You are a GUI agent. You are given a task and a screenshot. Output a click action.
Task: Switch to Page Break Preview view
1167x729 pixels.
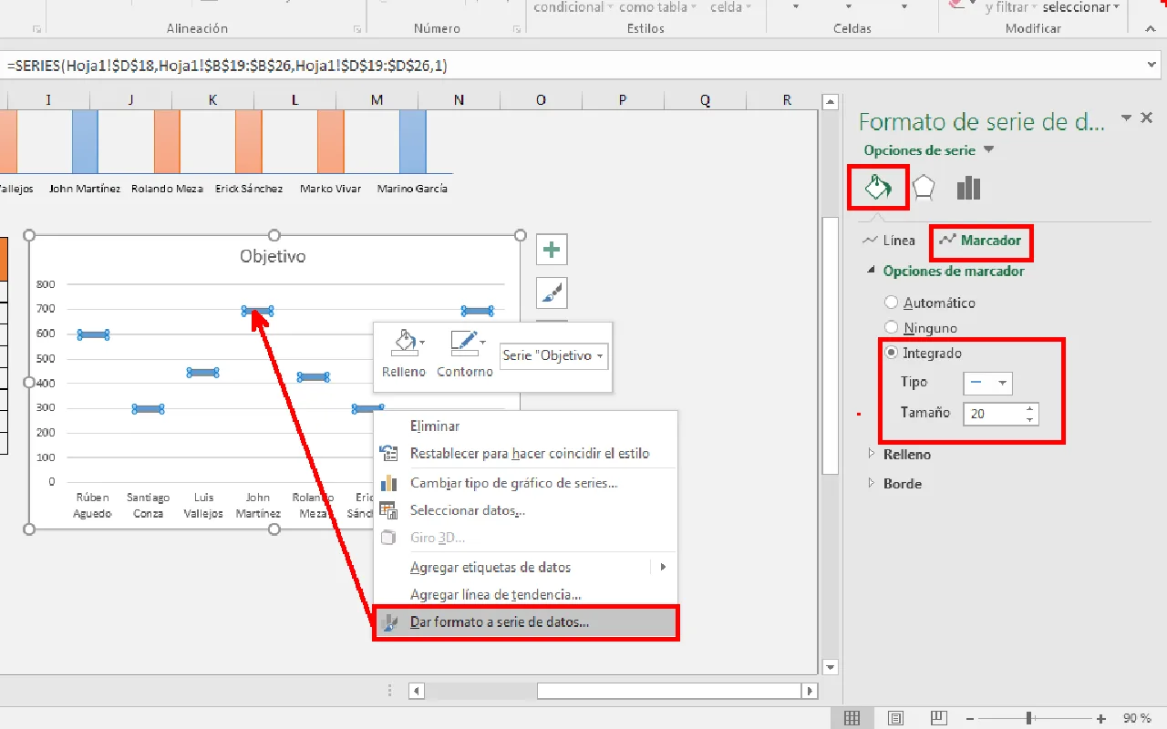tap(939, 718)
